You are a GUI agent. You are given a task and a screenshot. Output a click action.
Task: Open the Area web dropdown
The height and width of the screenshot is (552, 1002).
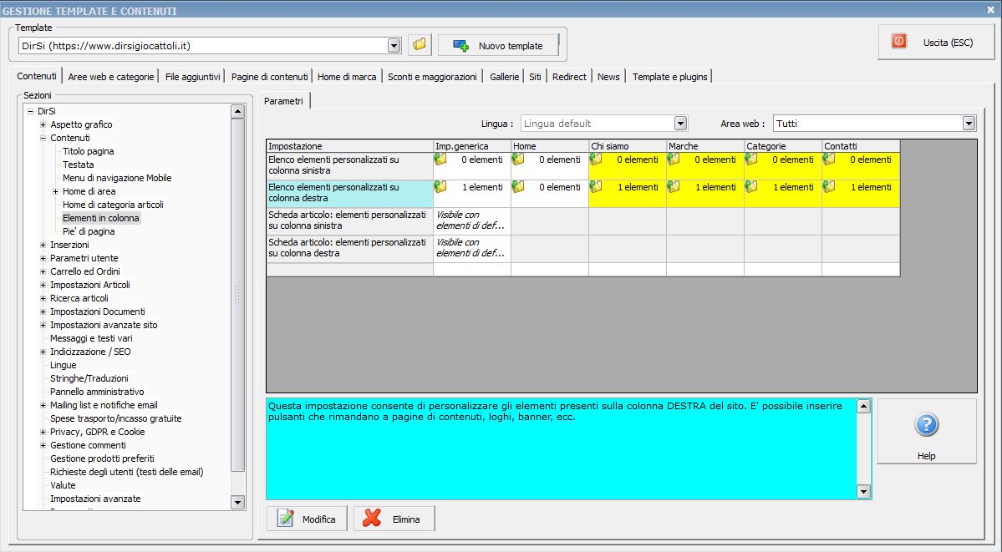969,124
